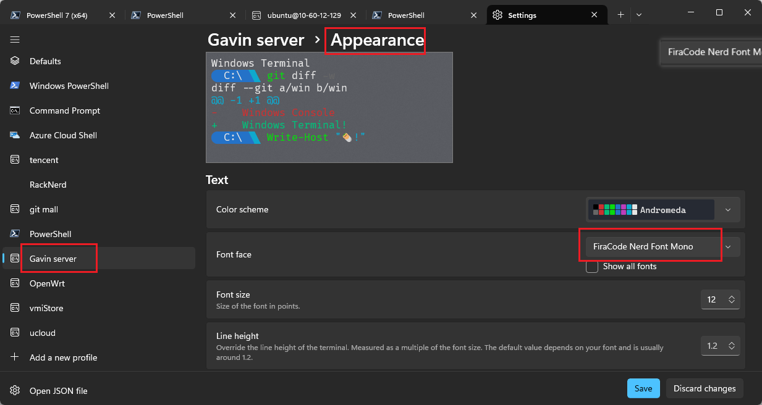This screenshot has height=405, width=762.
Task: Click the hamburger navigation menu icon
Action: coord(15,40)
